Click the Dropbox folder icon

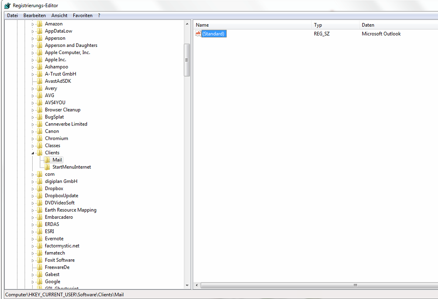coord(40,188)
